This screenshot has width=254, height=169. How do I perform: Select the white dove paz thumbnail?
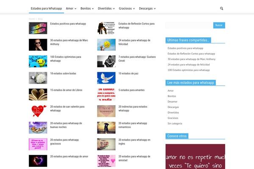(x=106, y=78)
